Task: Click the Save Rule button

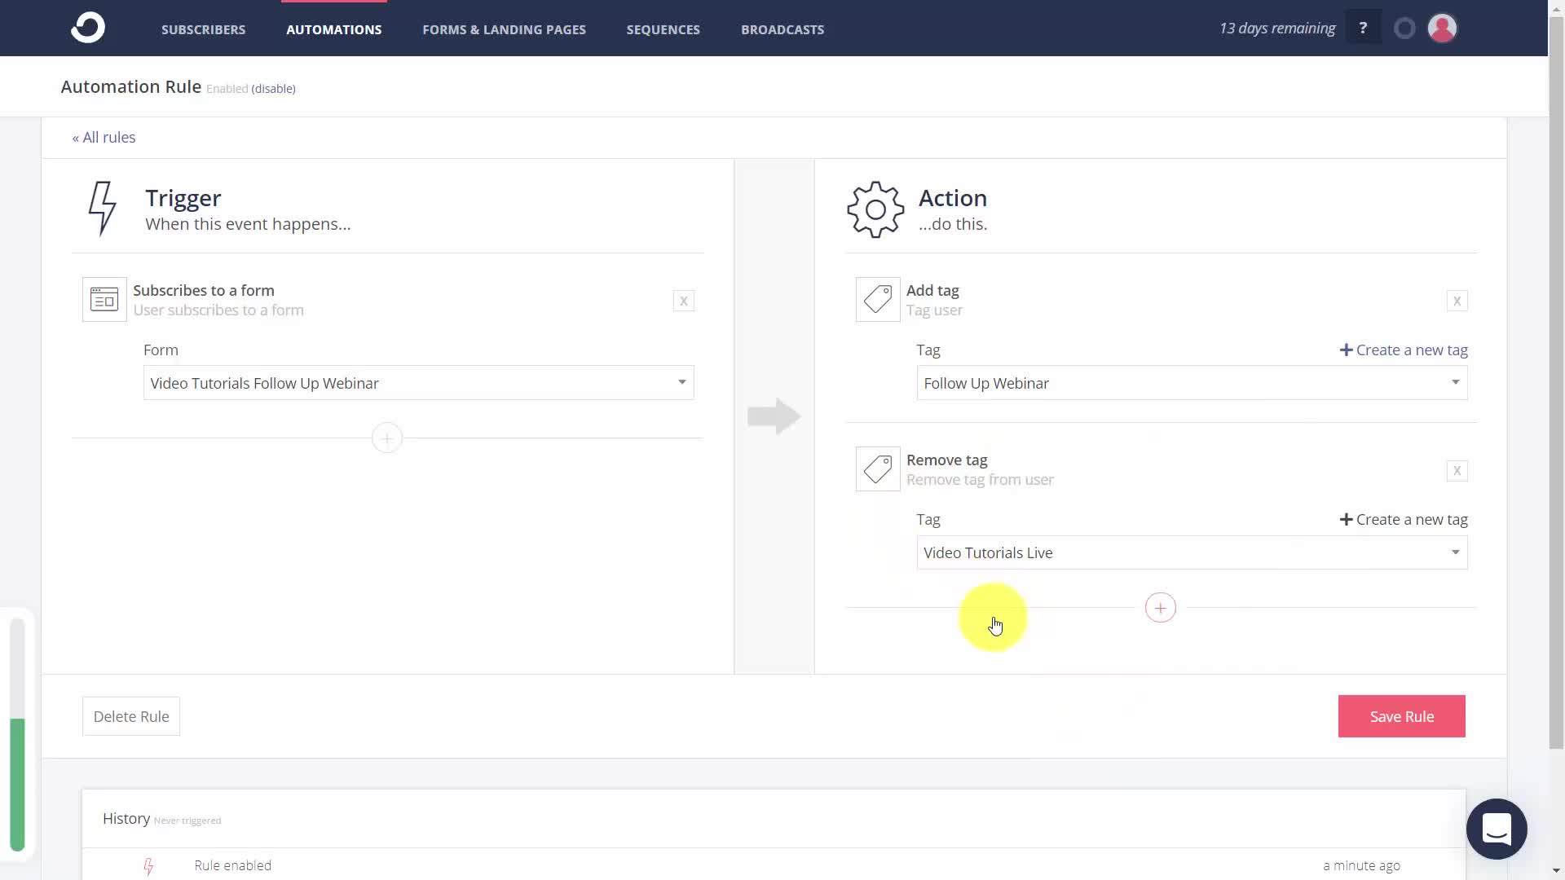Action: 1401,716
